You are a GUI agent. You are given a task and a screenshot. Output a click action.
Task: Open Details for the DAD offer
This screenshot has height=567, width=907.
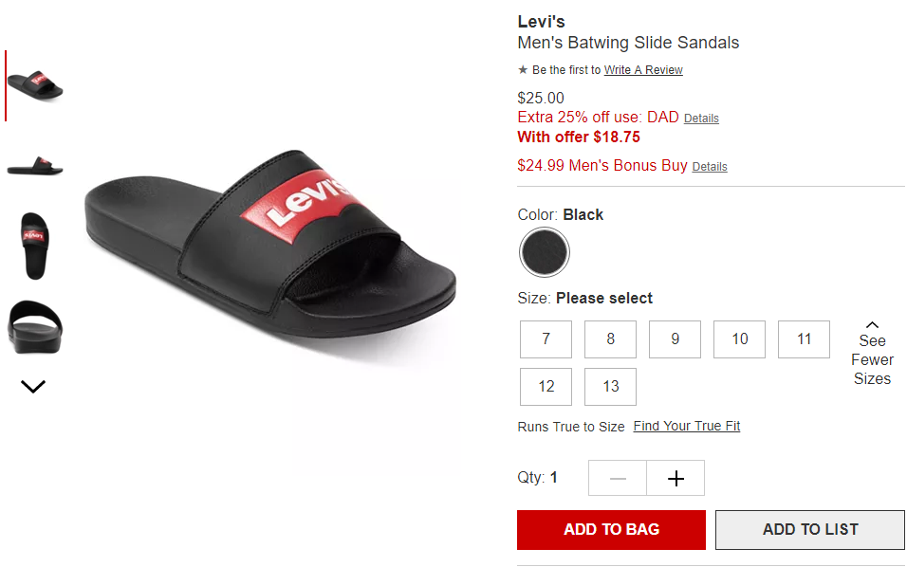point(701,119)
